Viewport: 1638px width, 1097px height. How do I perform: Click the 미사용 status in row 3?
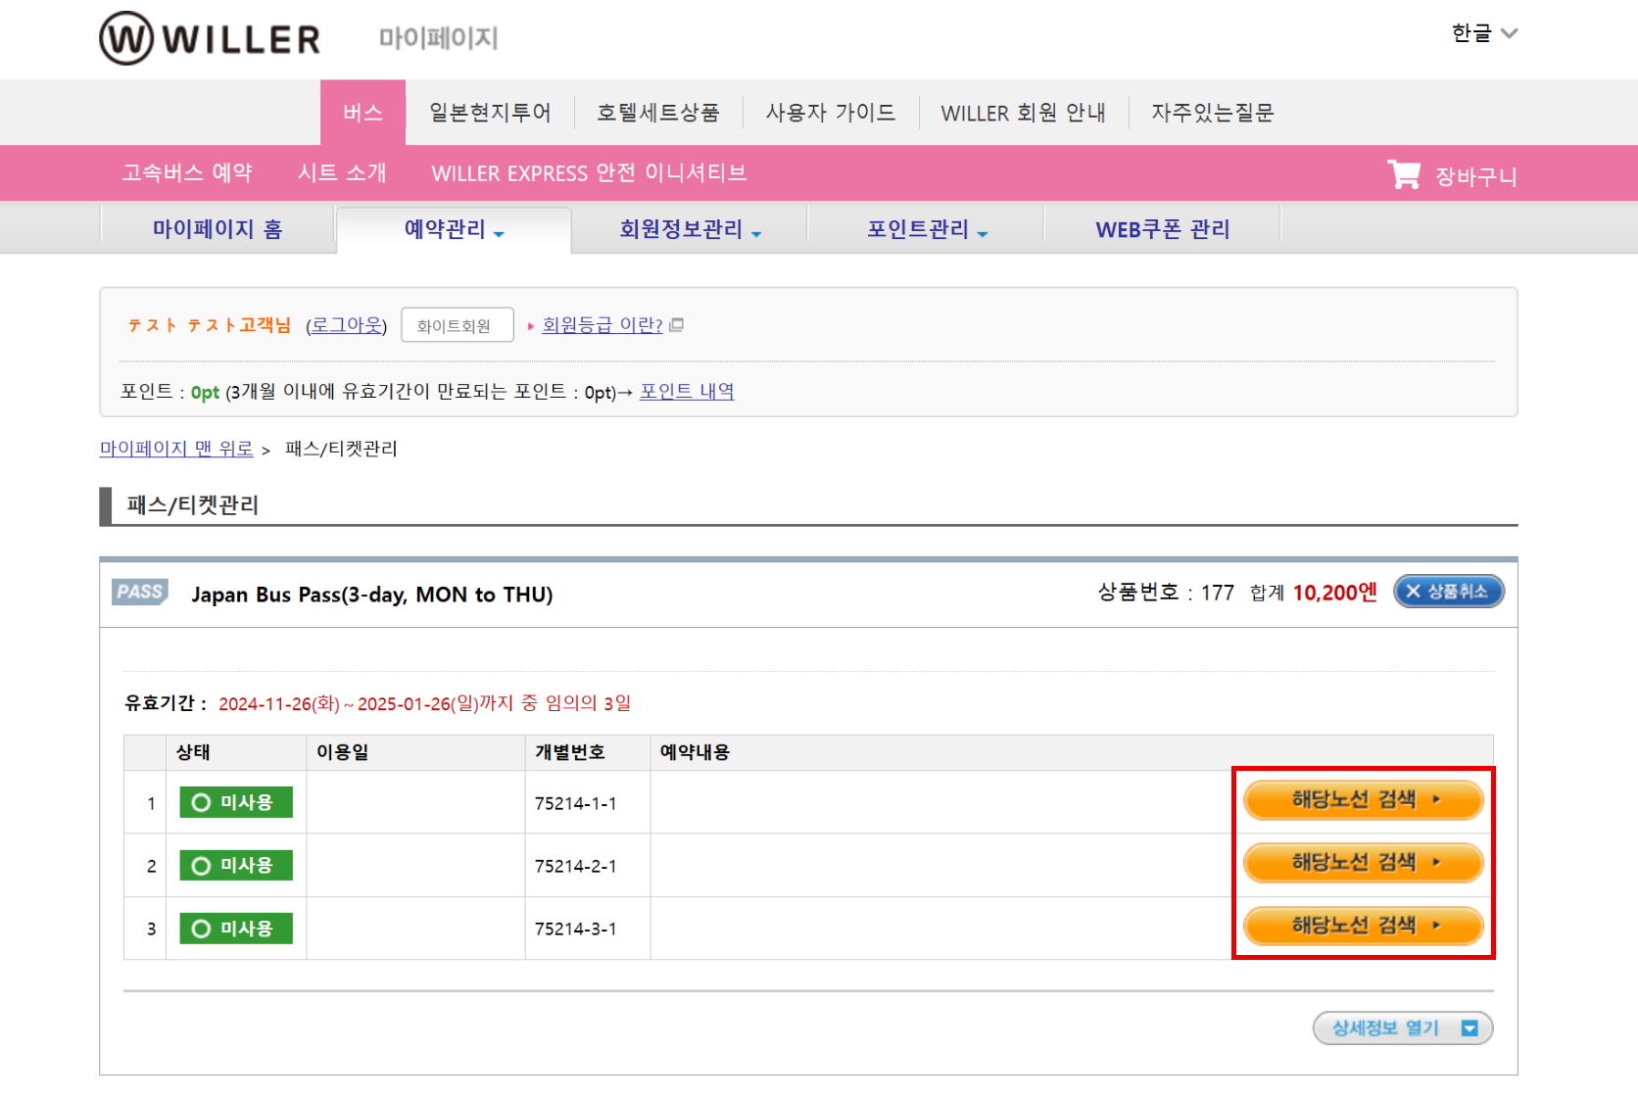coord(236,928)
